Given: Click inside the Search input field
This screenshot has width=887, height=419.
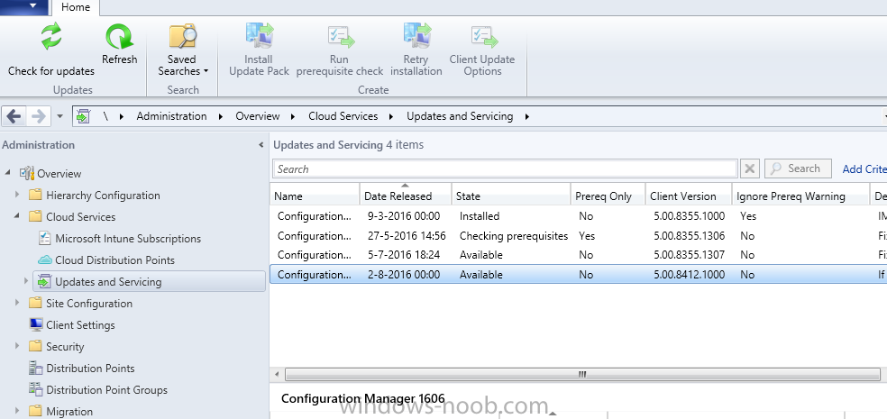Looking at the screenshot, I should 505,169.
